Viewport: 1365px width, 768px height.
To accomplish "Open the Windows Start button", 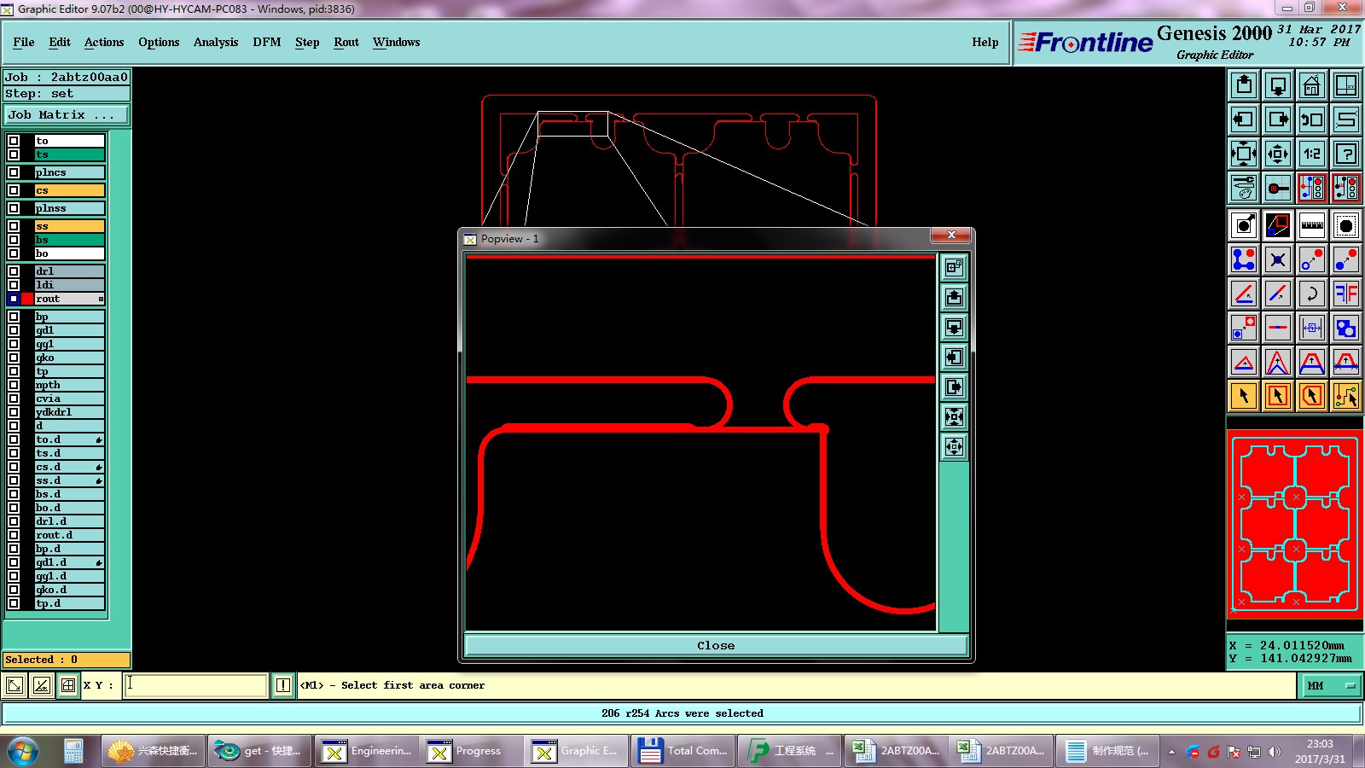I will click(23, 751).
